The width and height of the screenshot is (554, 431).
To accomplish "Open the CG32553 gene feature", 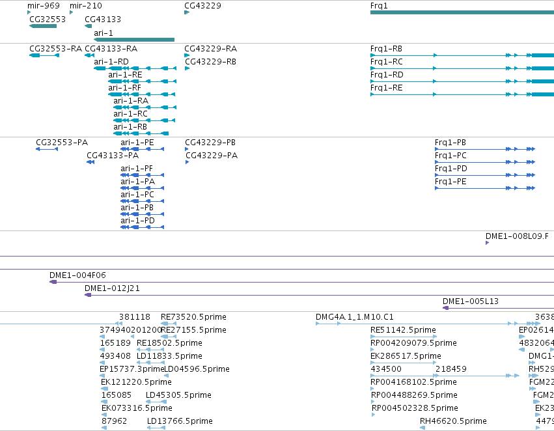I will coord(43,26).
